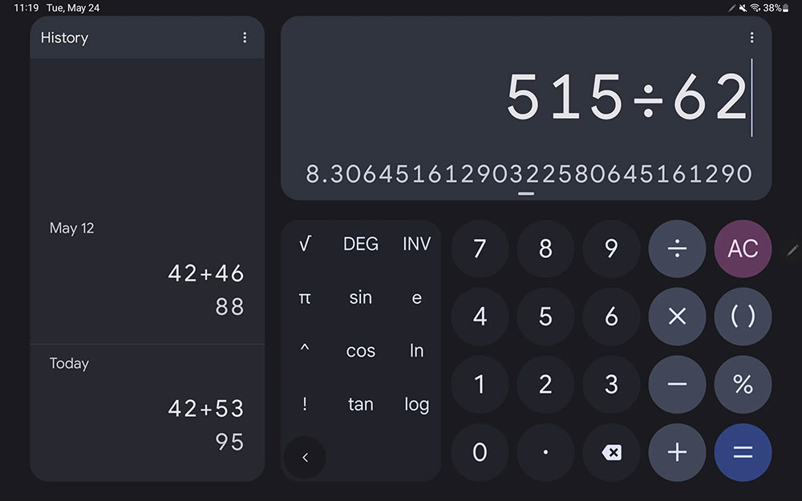Insert the log function
Viewport: 802px width, 501px height.
coord(417,404)
